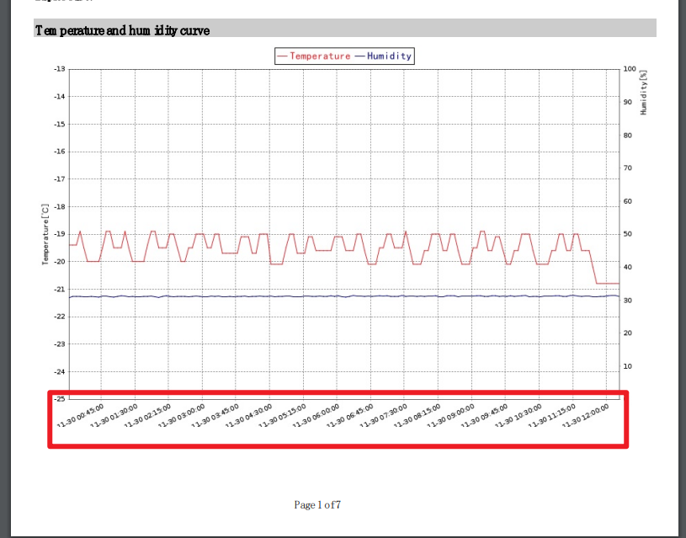The image size is (686, 538).
Task: Click the Temperature and humidity curve heading
Action: coord(122,30)
